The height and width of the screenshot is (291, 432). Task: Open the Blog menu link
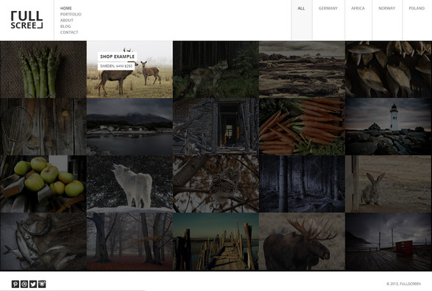[x=65, y=26]
